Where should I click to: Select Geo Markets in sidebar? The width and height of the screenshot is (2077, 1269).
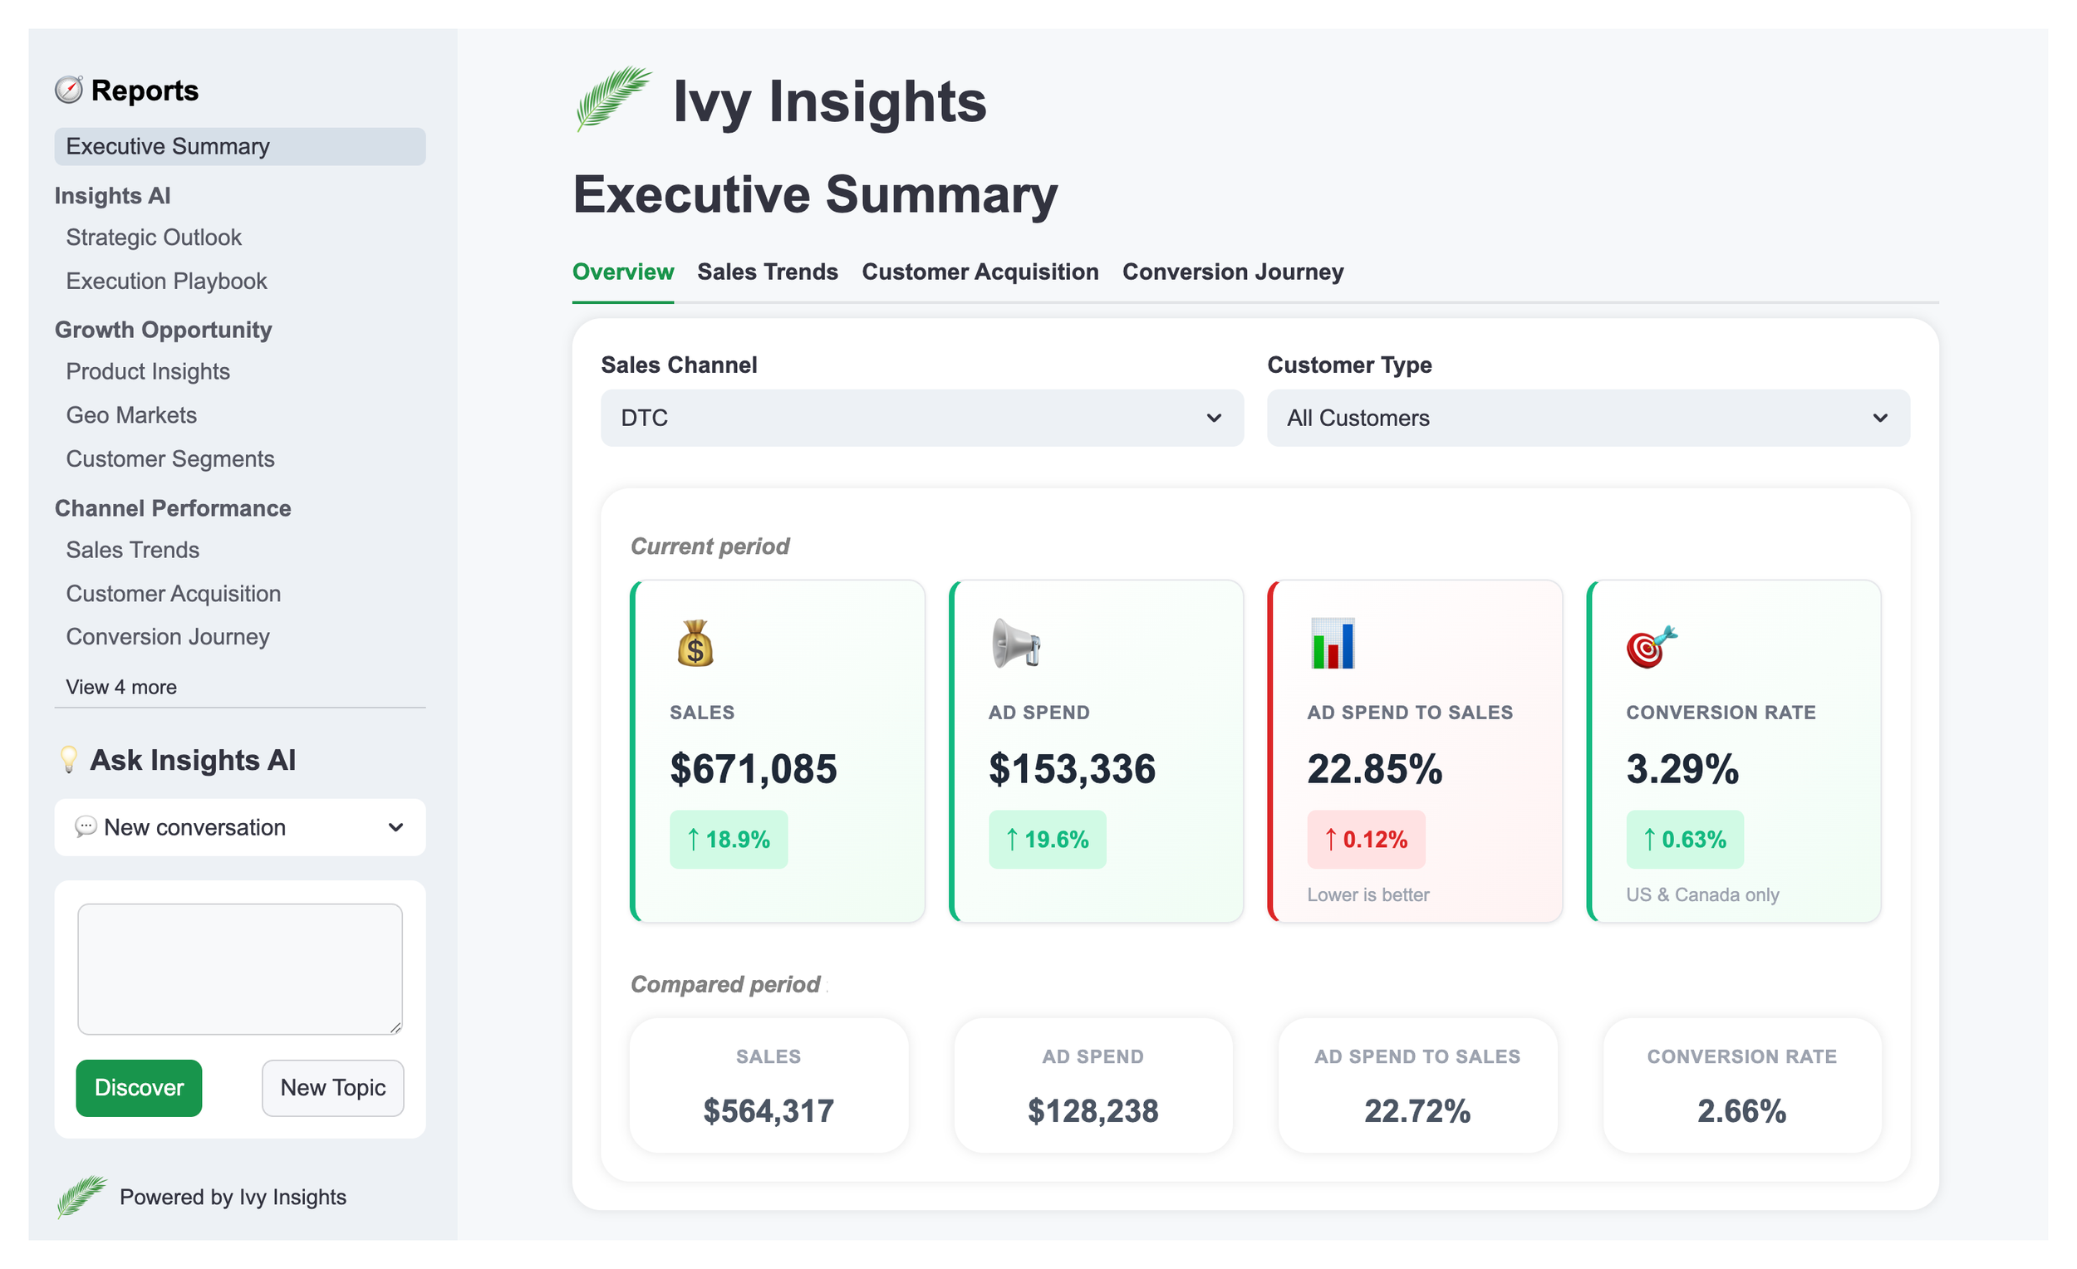coord(131,415)
